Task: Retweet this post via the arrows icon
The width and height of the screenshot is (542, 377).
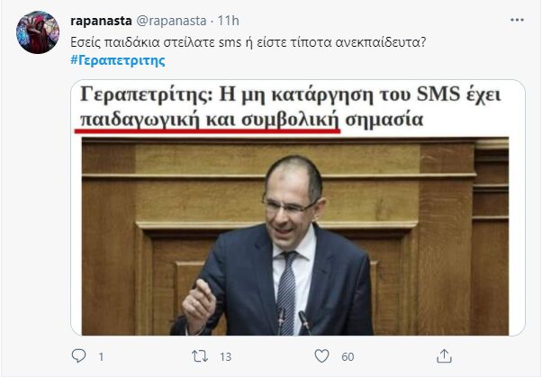Action: [x=200, y=356]
